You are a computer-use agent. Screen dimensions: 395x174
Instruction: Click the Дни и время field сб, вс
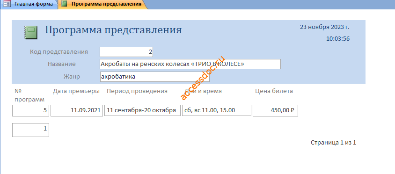point(217,110)
